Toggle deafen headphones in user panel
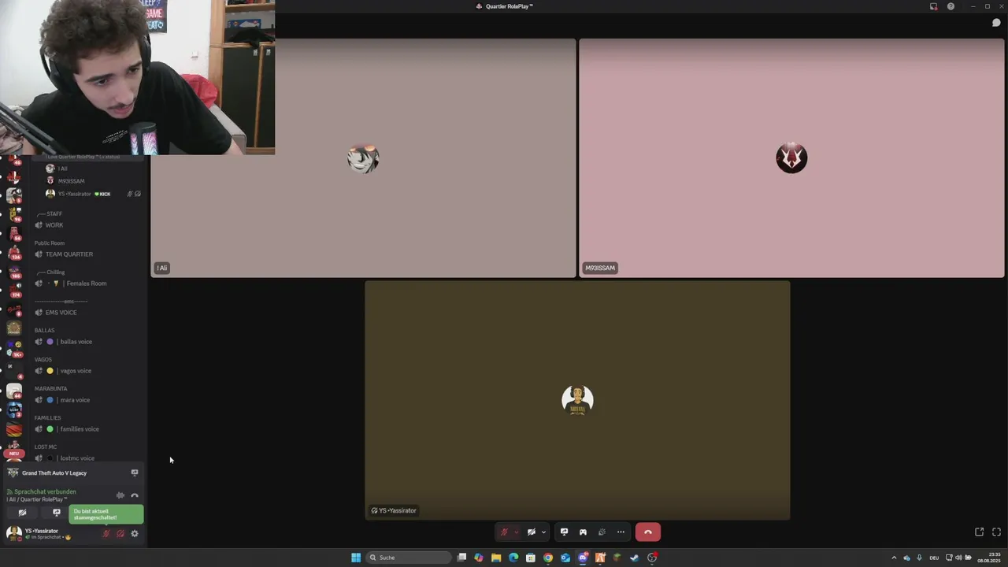This screenshot has width=1008, height=567. 120,533
